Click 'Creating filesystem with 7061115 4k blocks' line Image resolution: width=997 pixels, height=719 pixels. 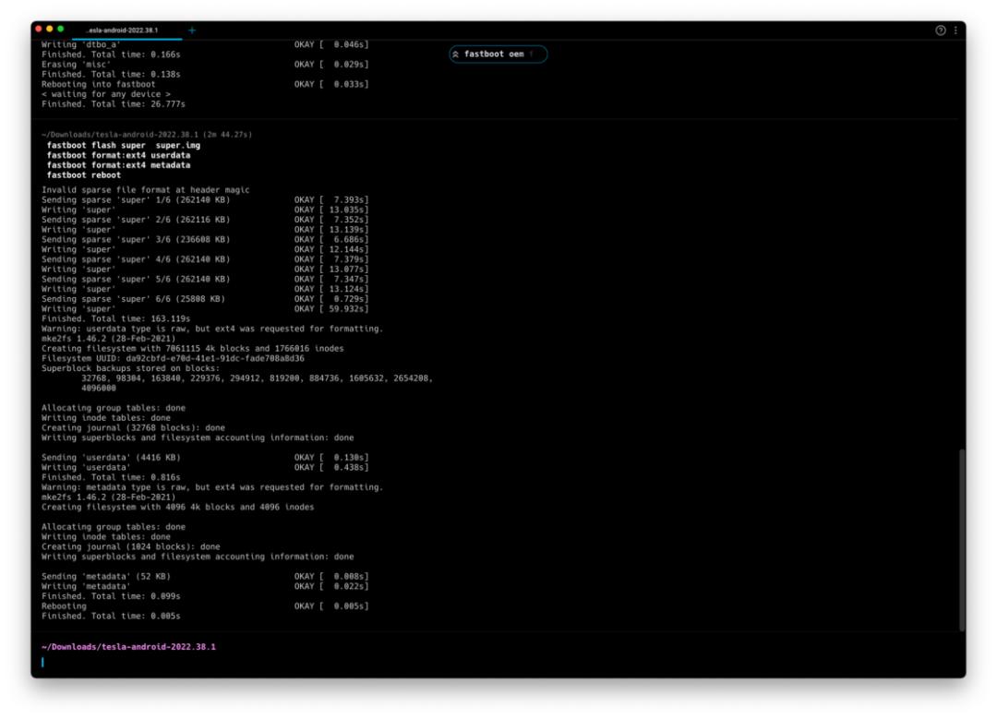[193, 348]
